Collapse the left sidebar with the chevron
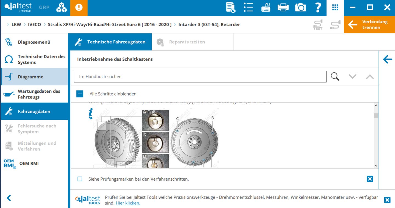 pyautogui.click(x=9, y=198)
